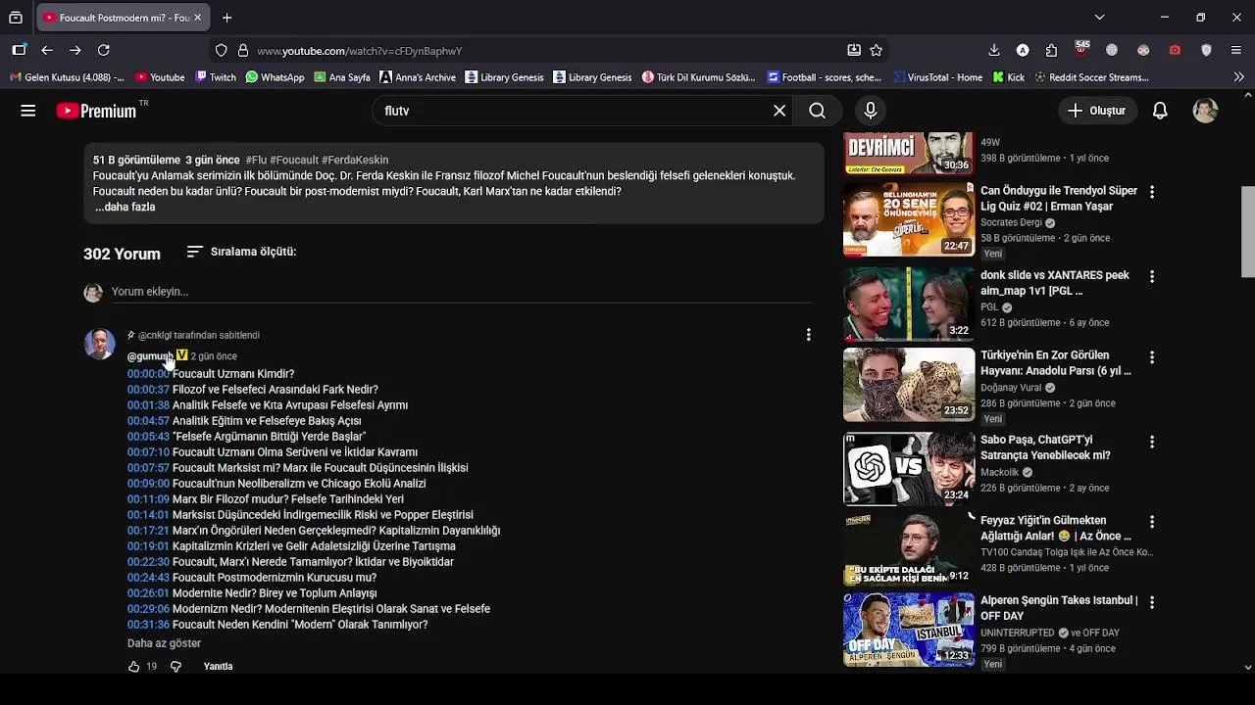Open Alperen Şengün Takes Istanbul video title
Screen dimensions: 1255x705
[1059, 608]
